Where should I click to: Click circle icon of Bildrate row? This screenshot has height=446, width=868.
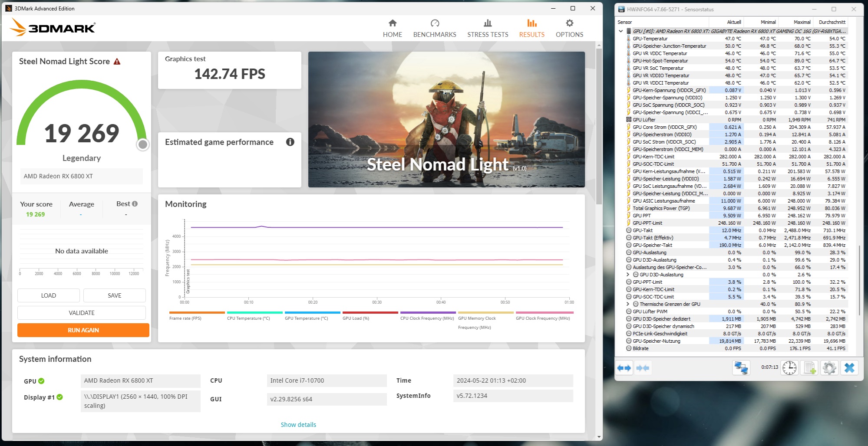coord(628,348)
